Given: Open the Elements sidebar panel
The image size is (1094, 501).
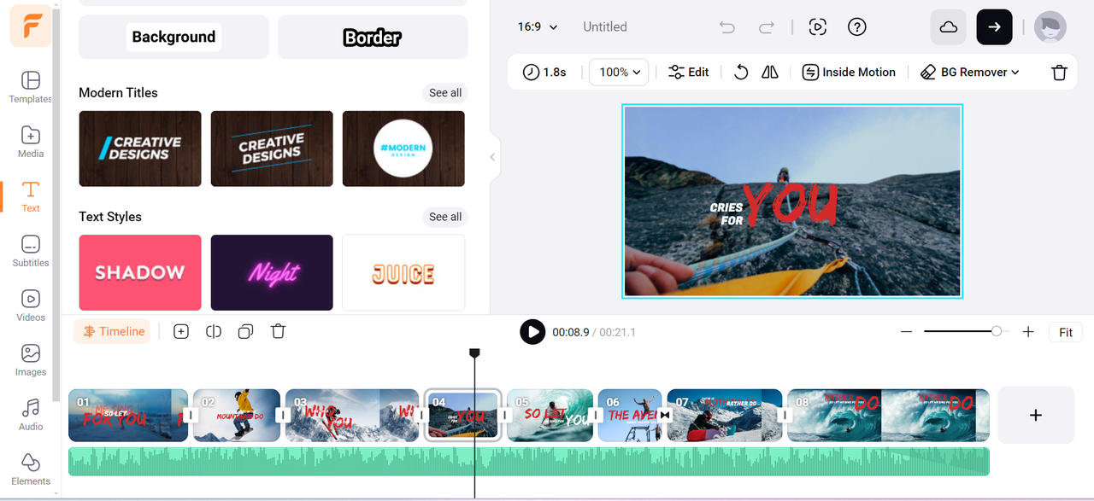Looking at the screenshot, I should point(31,470).
